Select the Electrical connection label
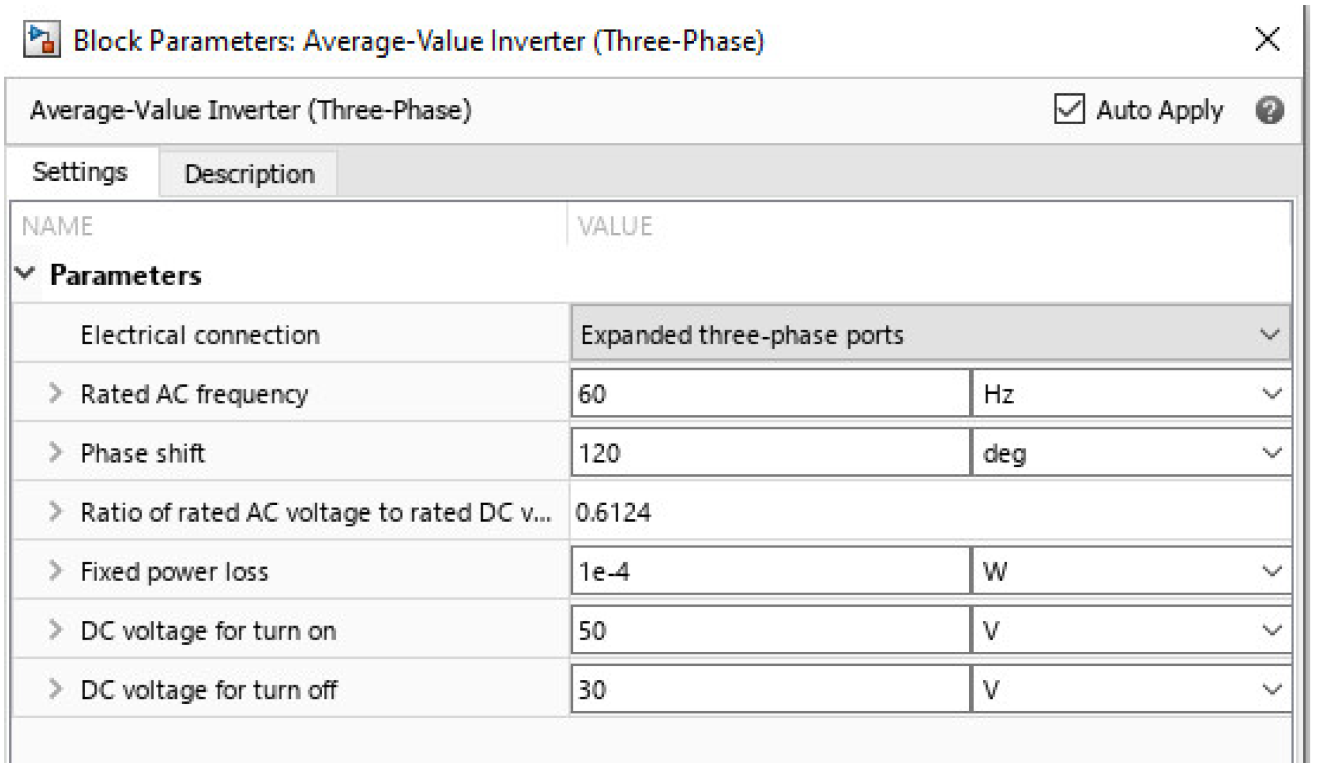 [x=200, y=335]
